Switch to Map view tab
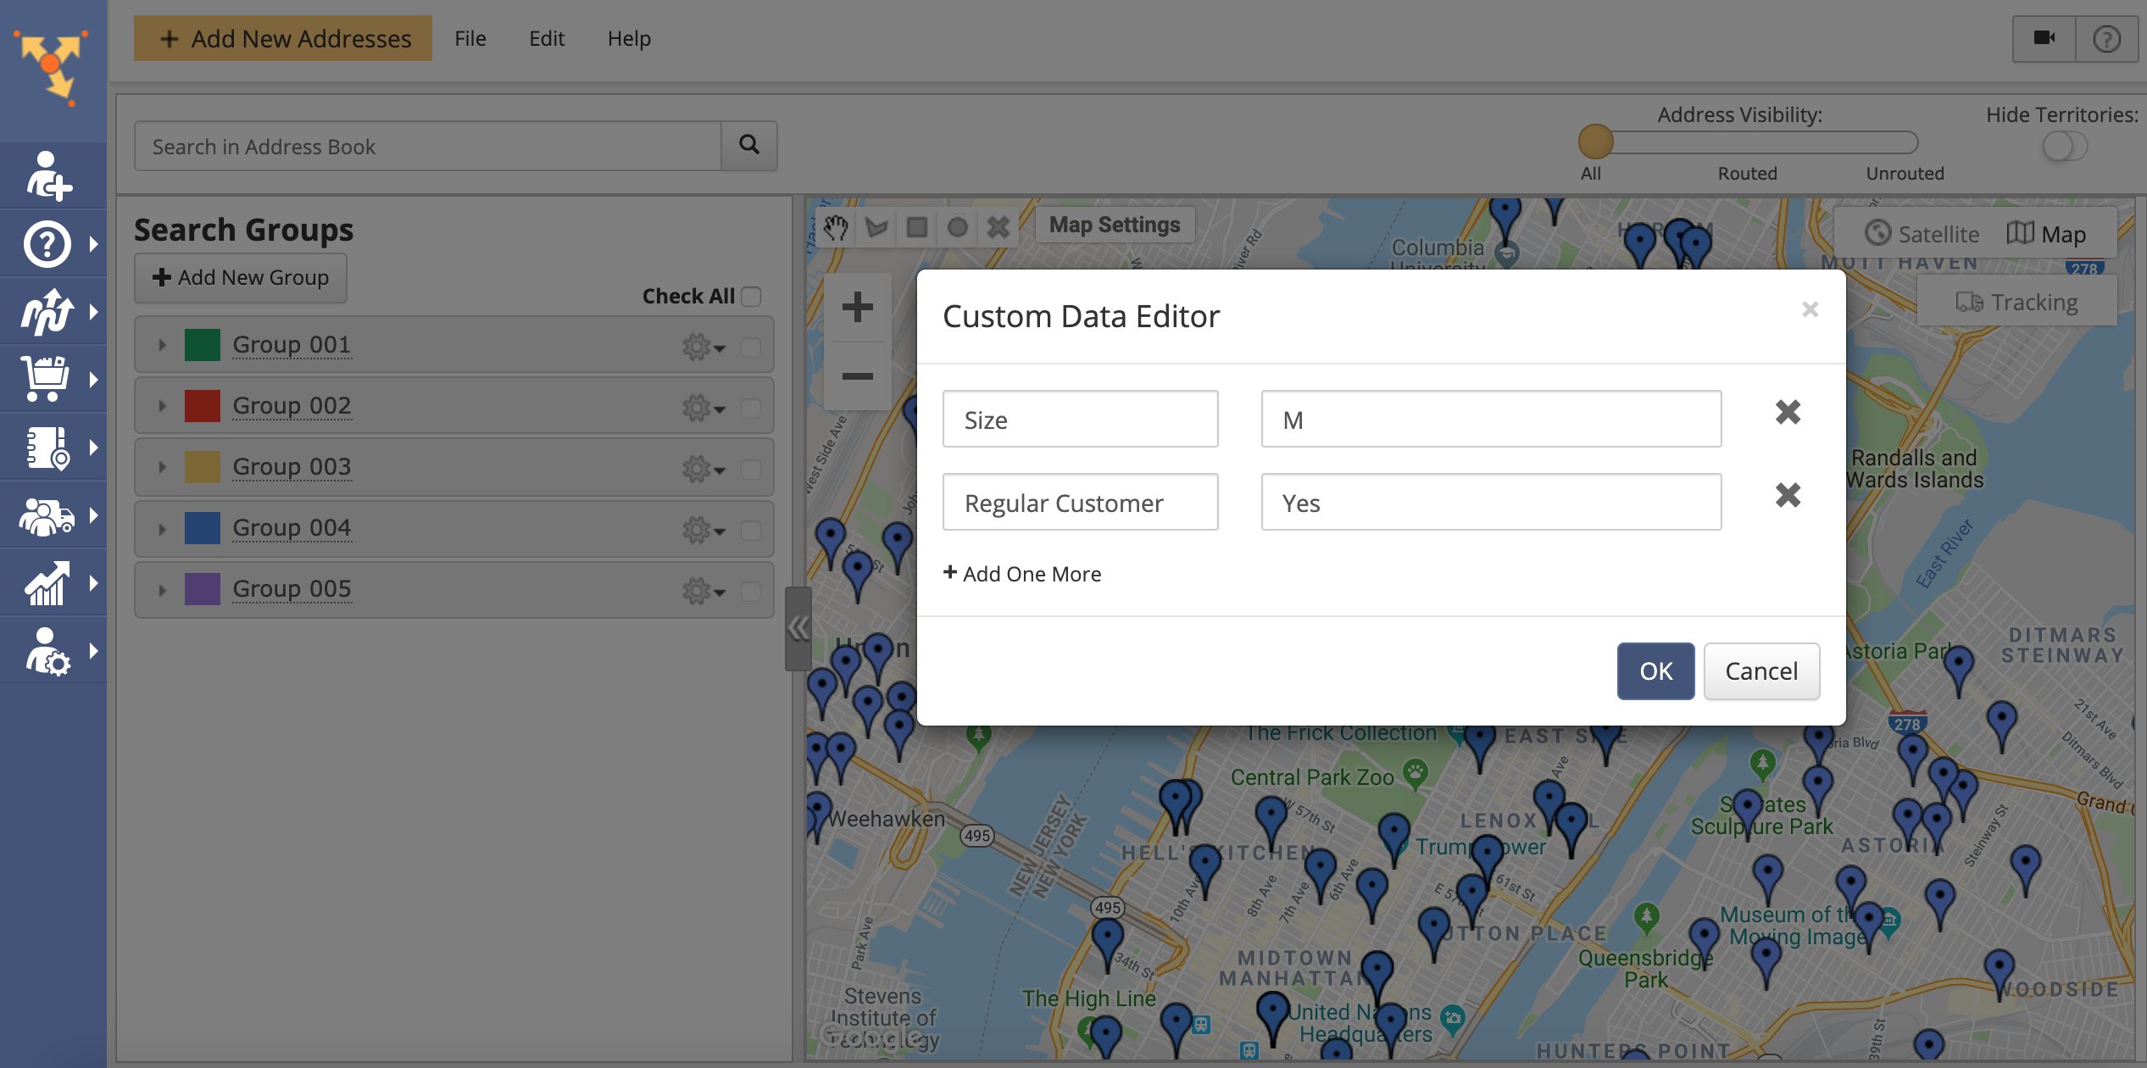Viewport: 2147px width, 1068px height. (x=2046, y=233)
